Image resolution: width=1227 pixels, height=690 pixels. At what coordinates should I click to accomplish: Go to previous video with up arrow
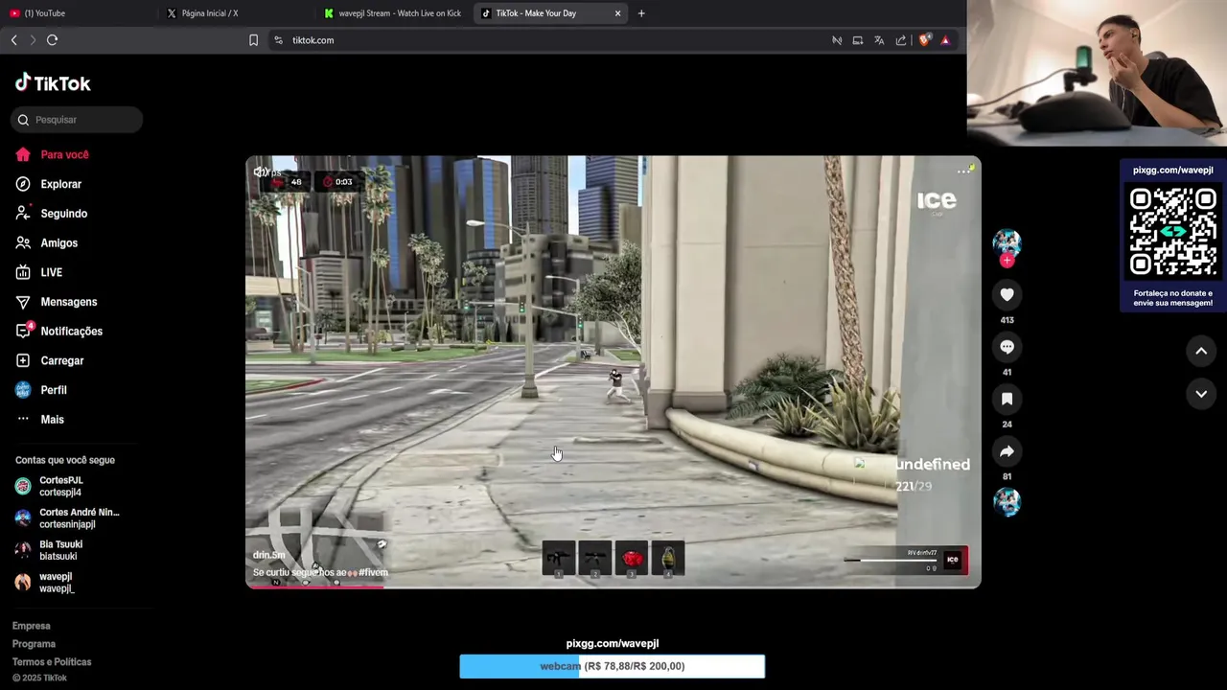1201,352
